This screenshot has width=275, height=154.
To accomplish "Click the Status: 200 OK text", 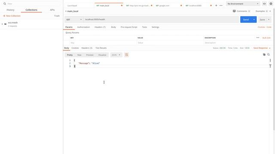I will coord(219,48).
